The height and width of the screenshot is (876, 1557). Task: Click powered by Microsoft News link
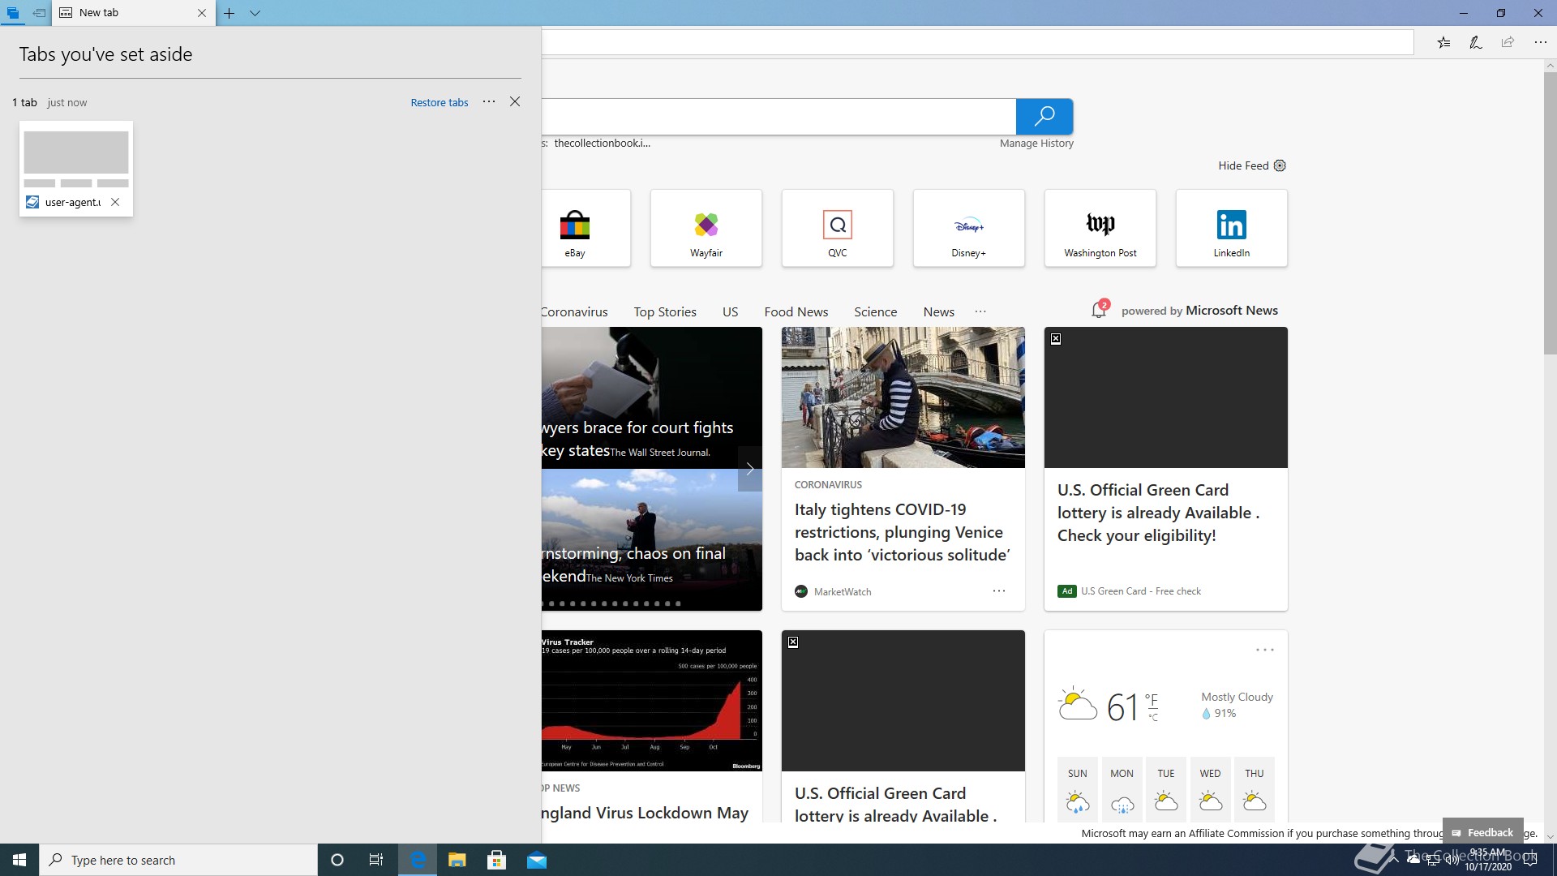click(1199, 311)
